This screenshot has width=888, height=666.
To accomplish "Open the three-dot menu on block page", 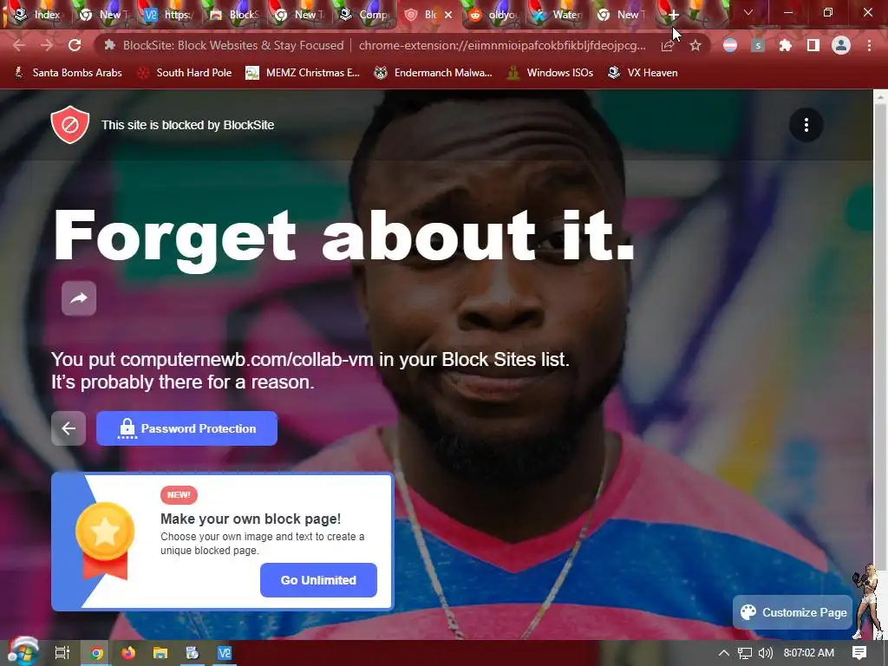I will pos(806,125).
